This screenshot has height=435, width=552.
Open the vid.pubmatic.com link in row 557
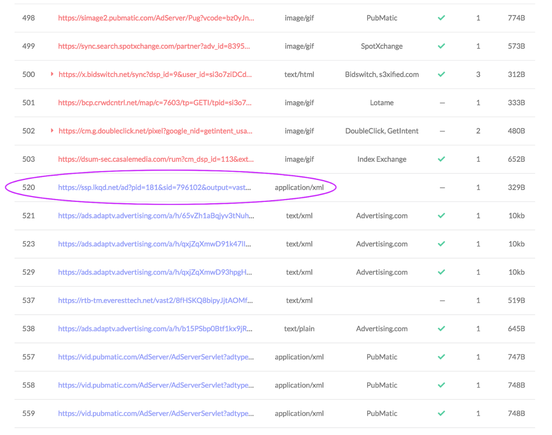(155, 357)
